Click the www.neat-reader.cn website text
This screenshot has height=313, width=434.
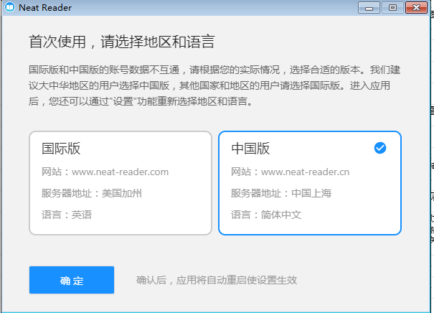tap(305, 172)
